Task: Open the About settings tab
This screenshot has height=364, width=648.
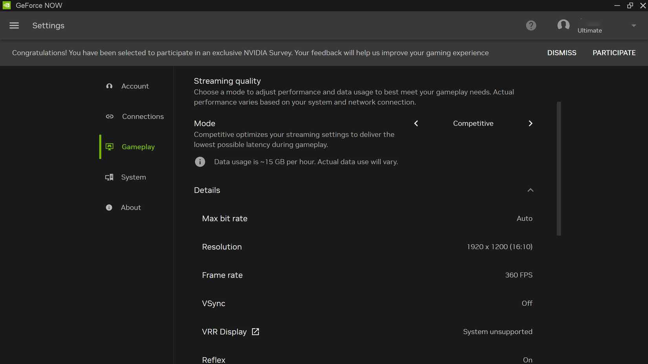Action: 134,207
